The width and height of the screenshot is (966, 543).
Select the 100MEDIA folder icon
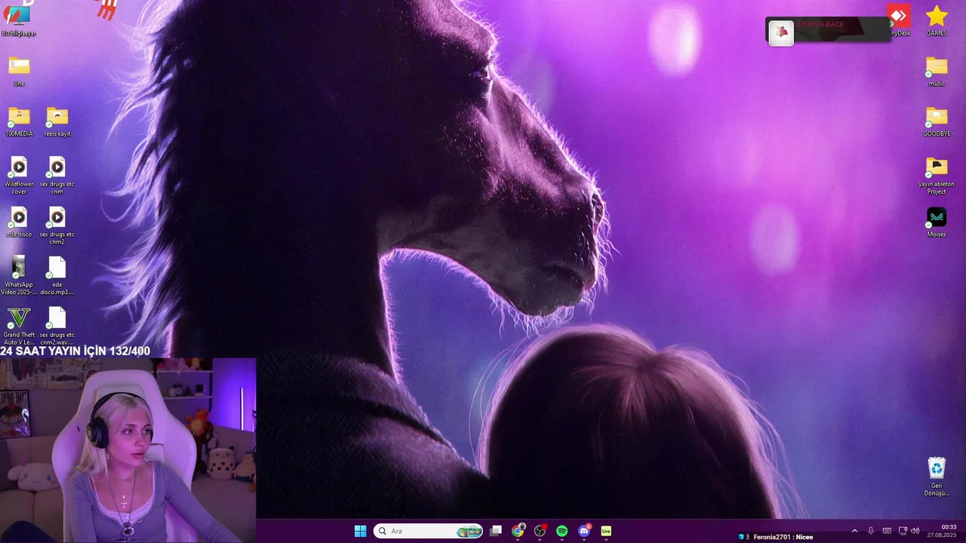(x=19, y=122)
